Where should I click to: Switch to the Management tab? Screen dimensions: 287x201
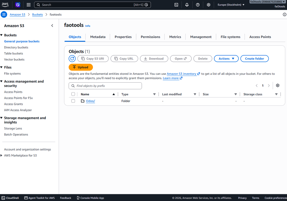(201, 37)
